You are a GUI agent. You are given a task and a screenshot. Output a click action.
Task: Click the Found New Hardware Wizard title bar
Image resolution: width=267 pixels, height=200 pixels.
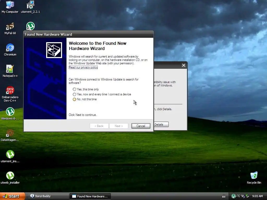[x=88, y=34]
